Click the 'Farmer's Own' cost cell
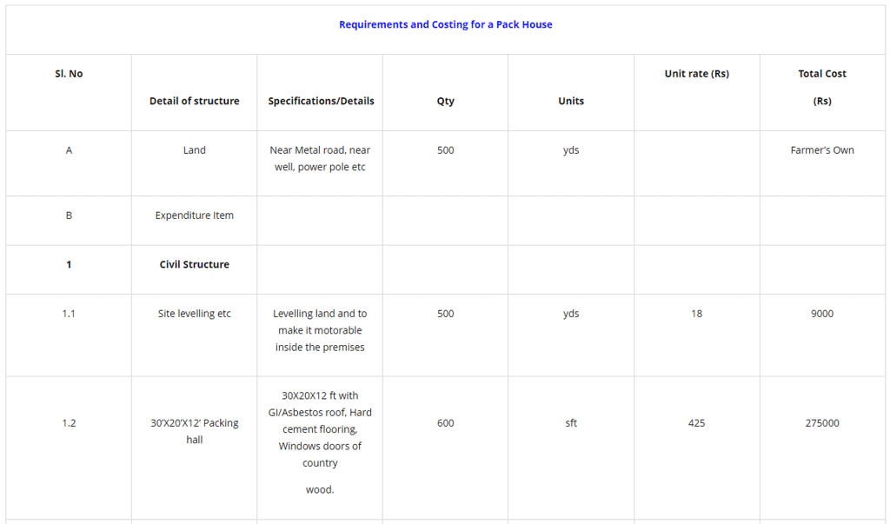The height and width of the screenshot is (524, 890). pos(821,150)
